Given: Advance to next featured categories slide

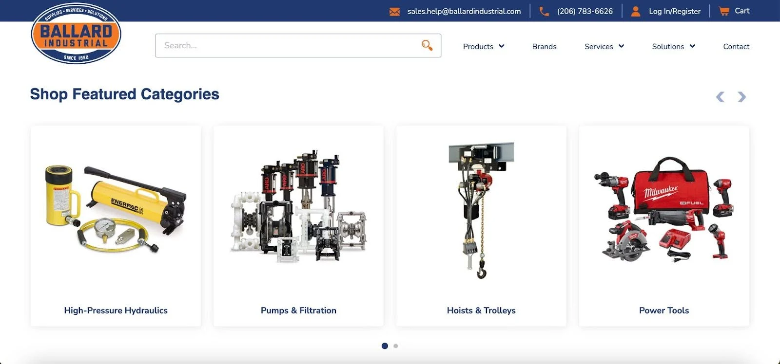Looking at the screenshot, I should pos(741,97).
